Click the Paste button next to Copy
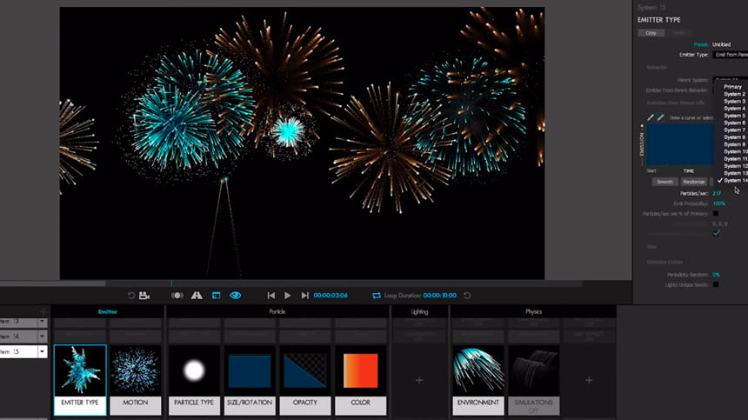The width and height of the screenshot is (748, 420). pyautogui.click(x=678, y=33)
